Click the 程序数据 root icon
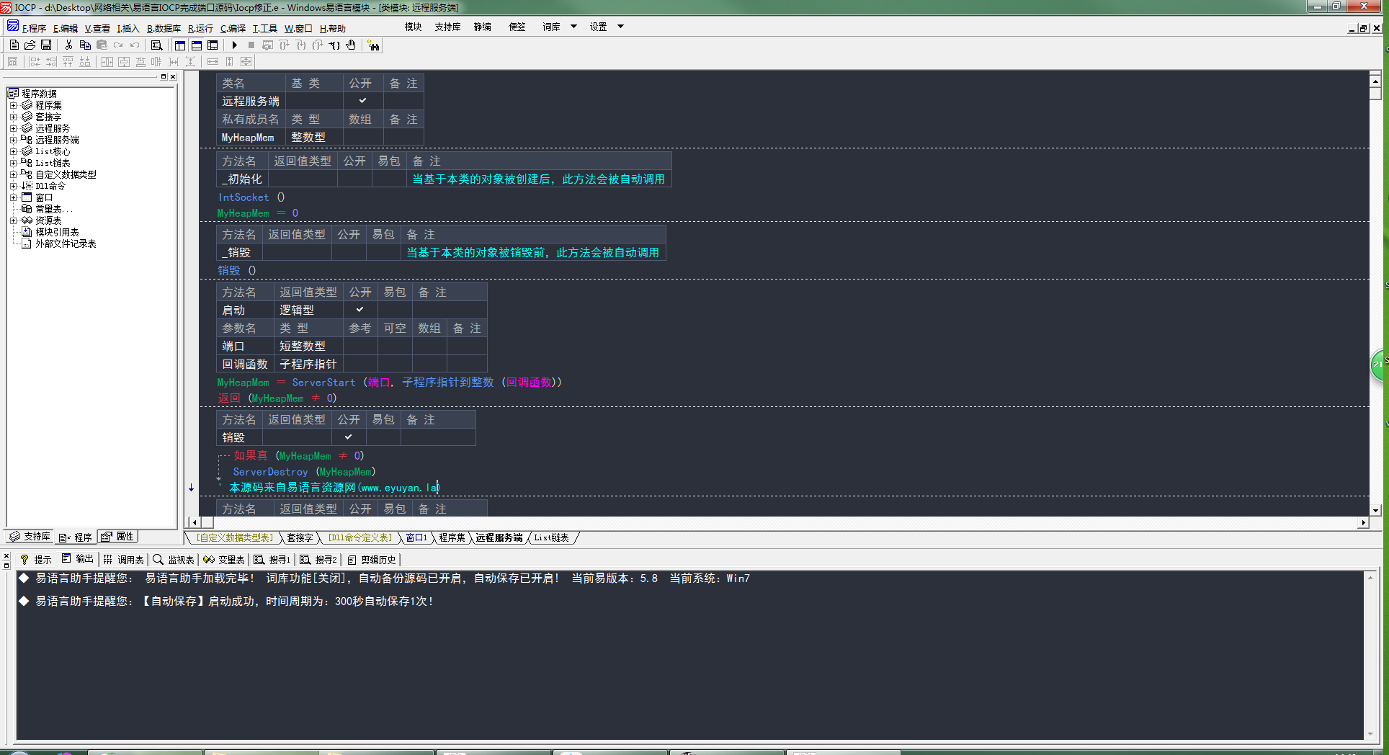The height and width of the screenshot is (755, 1389). click(x=14, y=94)
